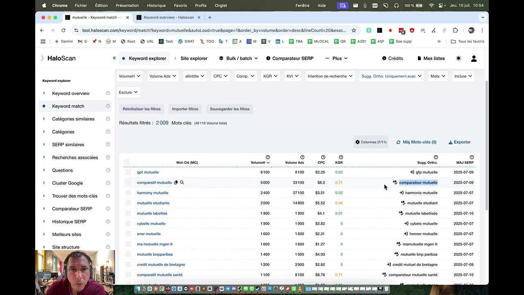Viewport: 524px width, 295px height.
Task: Check the row box for gpf mutuelle
Action: [x=128, y=172]
